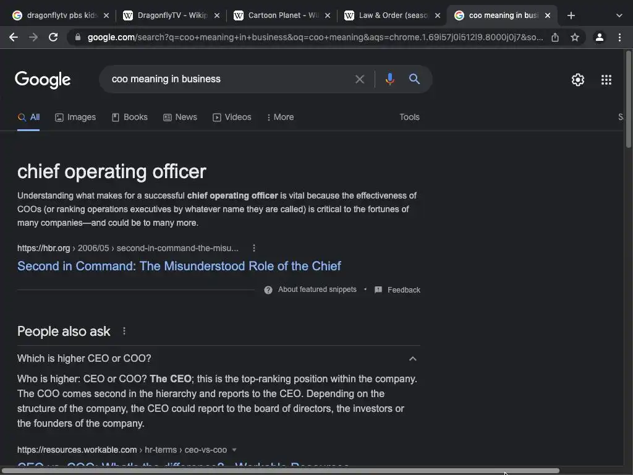633x475 pixels.
Task: Open the Chrome three-dot menu
Action: [x=619, y=37]
